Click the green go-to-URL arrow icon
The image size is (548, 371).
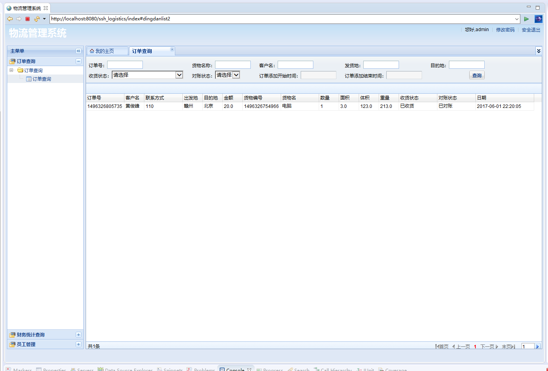526,19
